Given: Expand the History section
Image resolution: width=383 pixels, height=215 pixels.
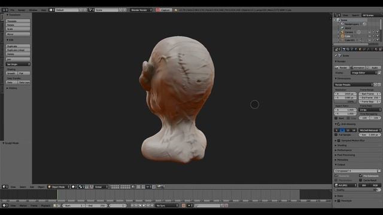Looking at the screenshot, I should pos(12,88).
